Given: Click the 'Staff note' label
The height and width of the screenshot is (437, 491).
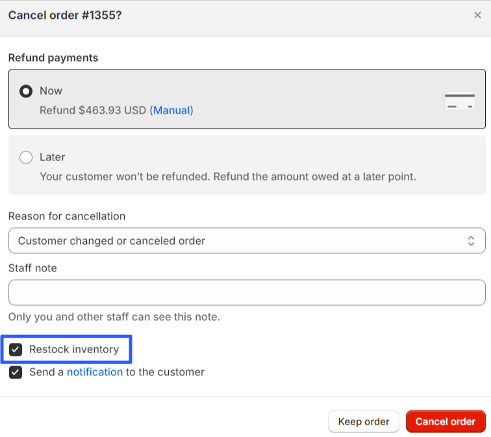Looking at the screenshot, I should 32,268.
